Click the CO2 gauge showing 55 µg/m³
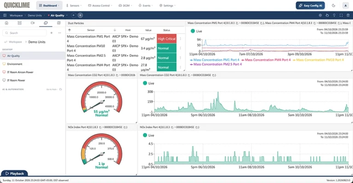This screenshot has width=353, height=183. point(102,99)
